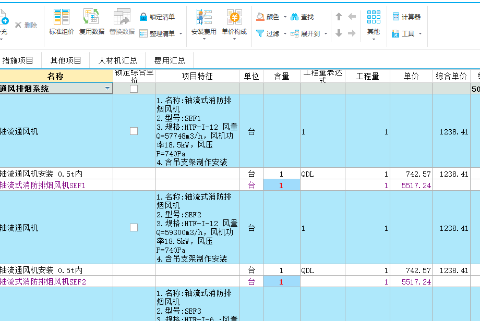Open the 整理清单 tool
Image resolution: width=480 pixels, height=321 pixels.
157,33
